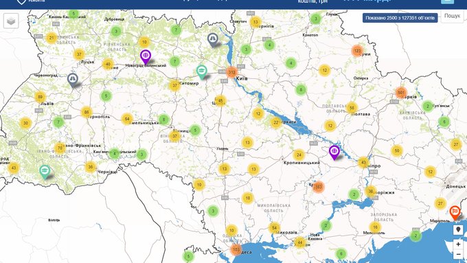Click the locate-me pin button

click(x=458, y=230)
